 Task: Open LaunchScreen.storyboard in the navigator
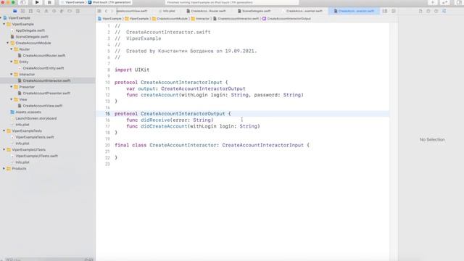[36, 118]
